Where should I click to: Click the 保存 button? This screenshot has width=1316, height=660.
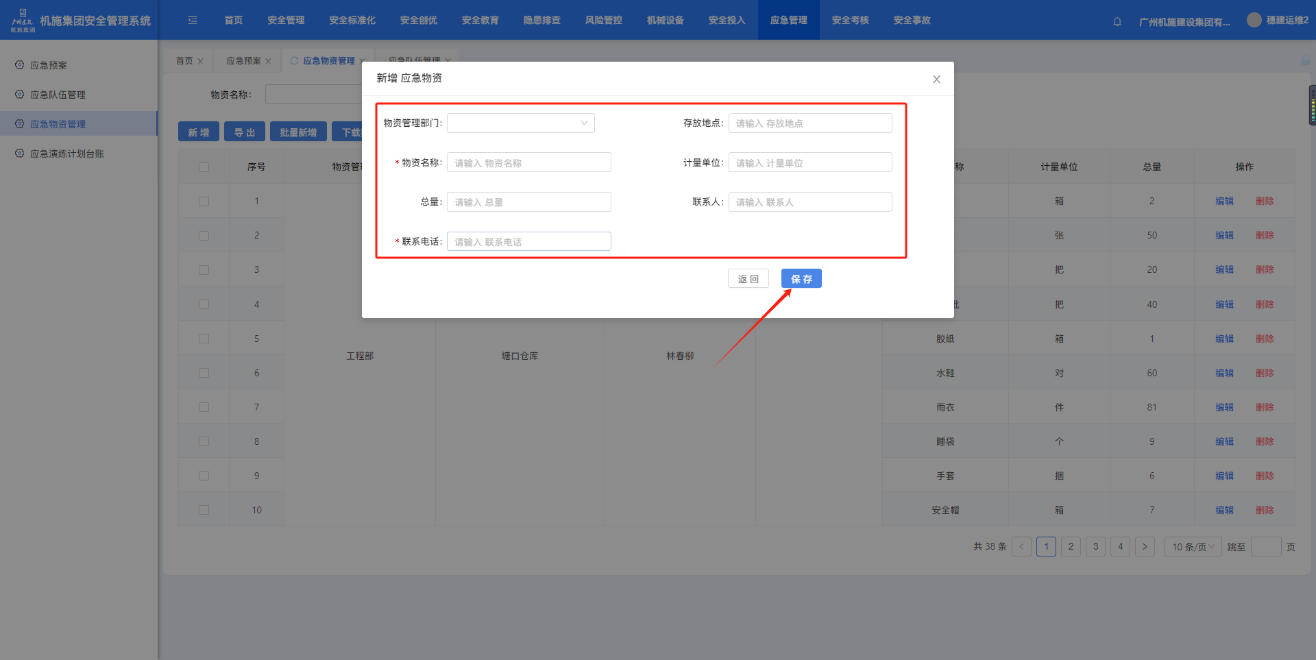coord(801,279)
